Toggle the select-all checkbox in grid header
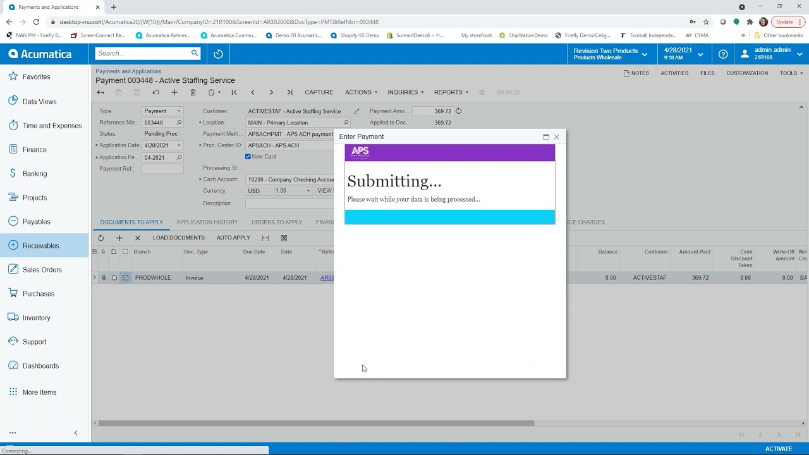The image size is (809, 455). point(125,252)
